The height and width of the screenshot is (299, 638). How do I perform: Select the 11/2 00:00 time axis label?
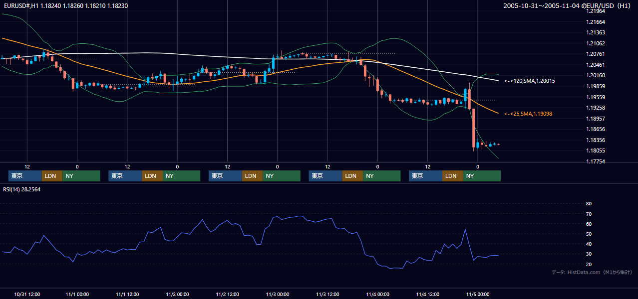click(177, 294)
